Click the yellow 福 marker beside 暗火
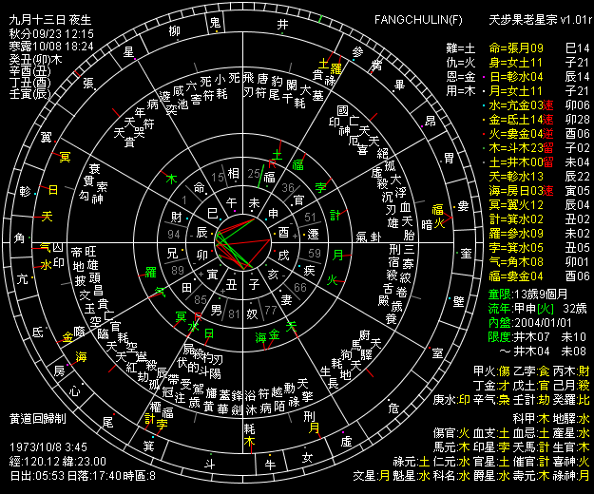Screen dimensions: 594x494 tap(438, 210)
